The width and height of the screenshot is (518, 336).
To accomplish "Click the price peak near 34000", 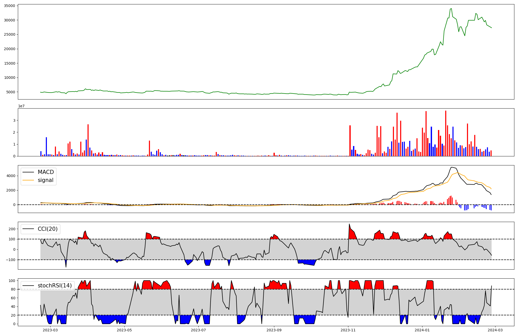I will (451, 9).
